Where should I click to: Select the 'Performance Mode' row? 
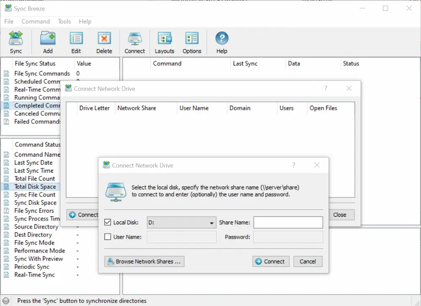click(60, 251)
